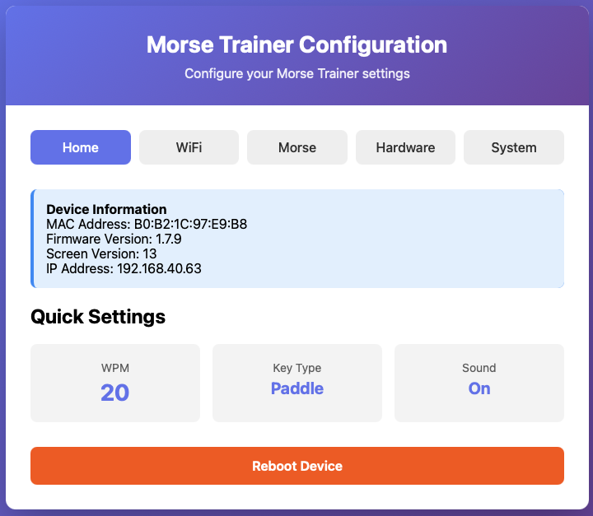The width and height of the screenshot is (593, 516).
Task: Click the WPM label in Quick Settings
Action: tap(115, 368)
